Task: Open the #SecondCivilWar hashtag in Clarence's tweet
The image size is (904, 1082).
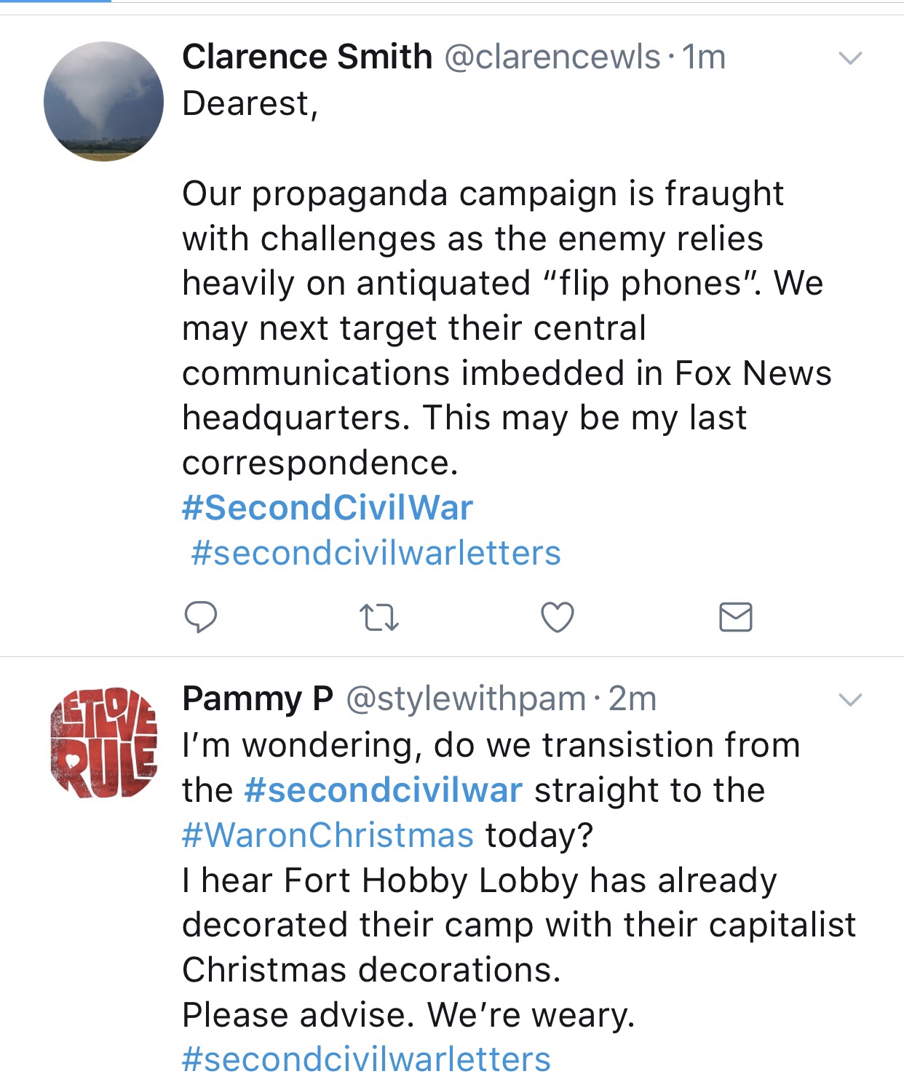Action: coord(328,507)
